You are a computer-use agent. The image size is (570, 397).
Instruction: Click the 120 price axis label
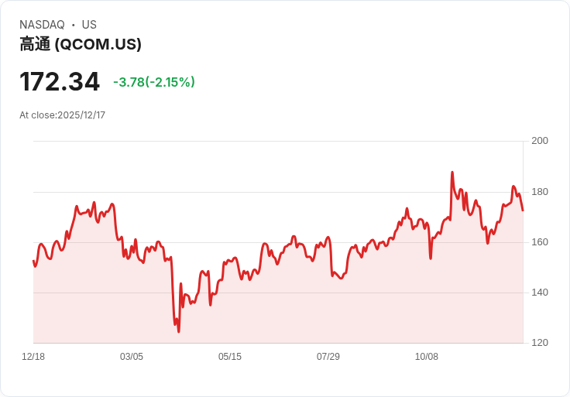point(540,343)
